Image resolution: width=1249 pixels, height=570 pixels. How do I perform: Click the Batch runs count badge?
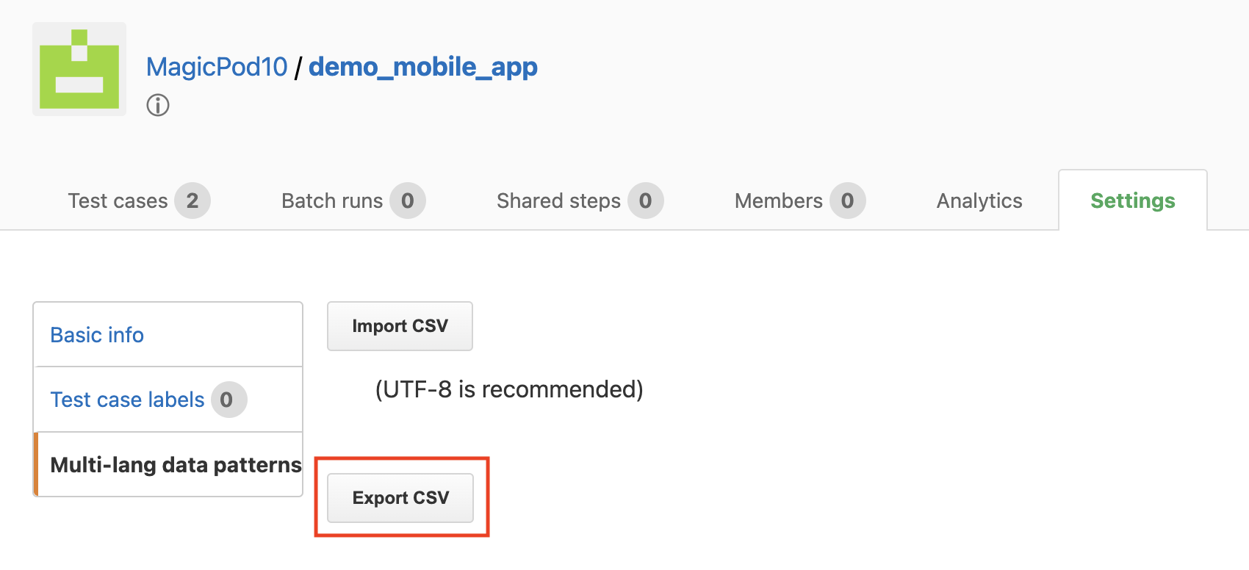tap(408, 201)
